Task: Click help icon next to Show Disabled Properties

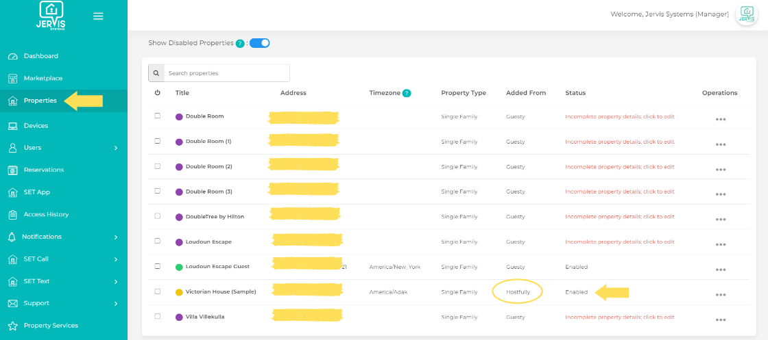Action: 240,44
